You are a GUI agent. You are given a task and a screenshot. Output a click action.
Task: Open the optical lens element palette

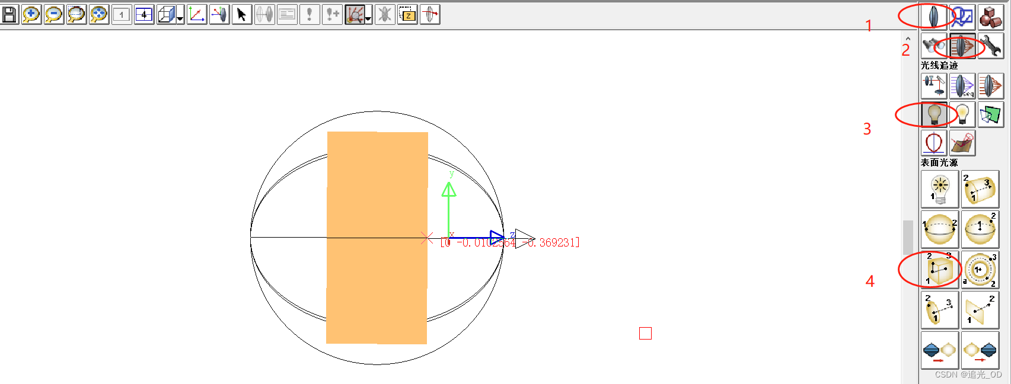click(x=934, y=17)
